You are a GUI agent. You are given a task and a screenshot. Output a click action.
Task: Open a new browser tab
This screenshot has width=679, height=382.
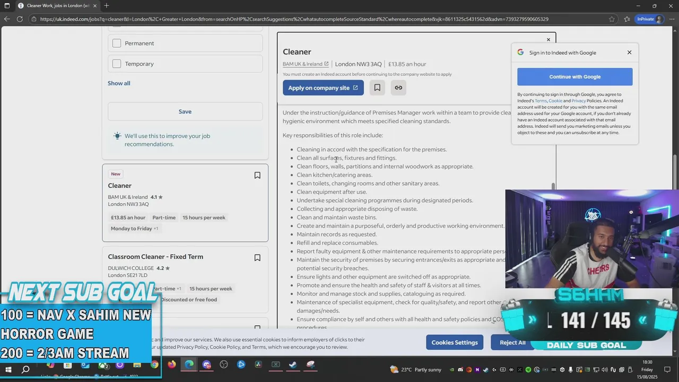107,6
